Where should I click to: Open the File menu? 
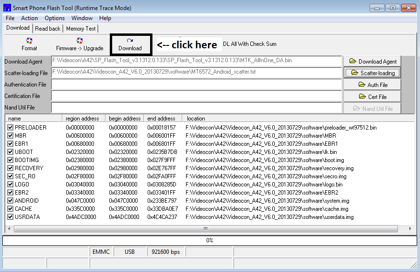click(x=10, y=18)
